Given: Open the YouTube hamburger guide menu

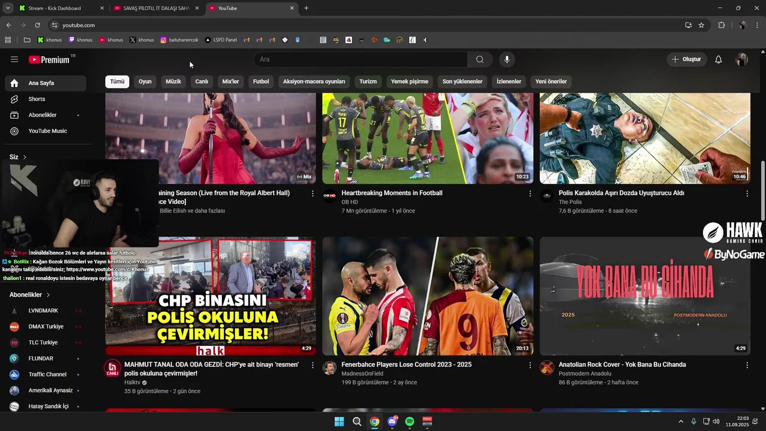Looking at the screenshot, I should 14,59.
